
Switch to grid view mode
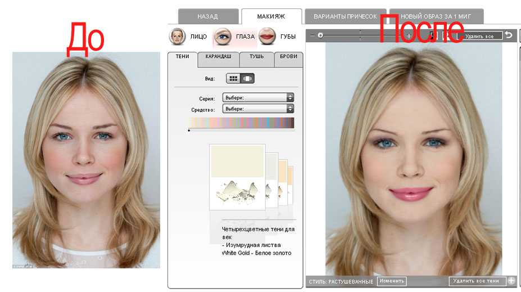(233, 79)
